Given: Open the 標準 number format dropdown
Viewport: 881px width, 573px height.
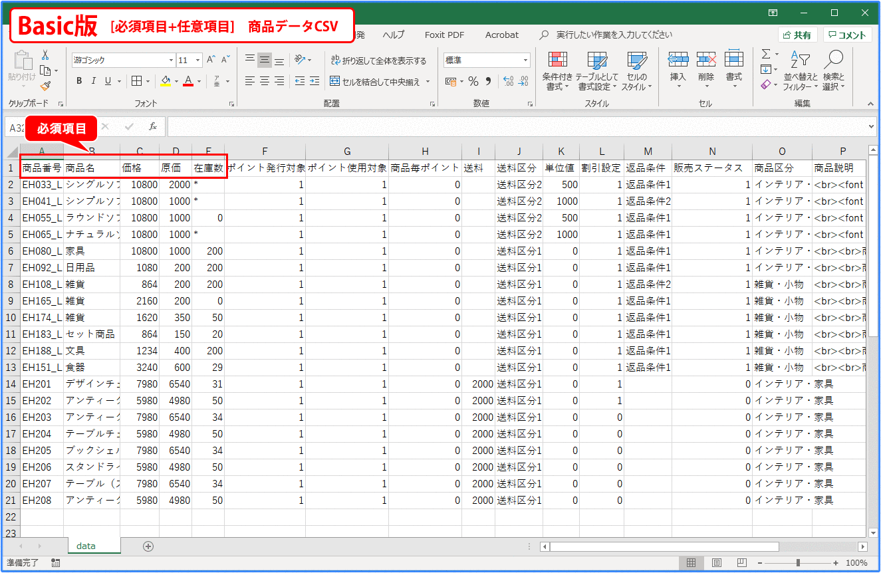Looking at the screenshot, I should click(x=487, y=60).
